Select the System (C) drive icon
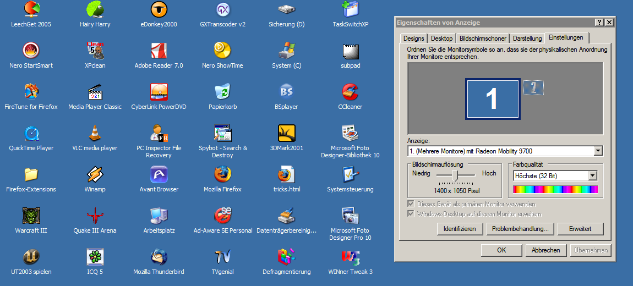 [x=287, y=51]
